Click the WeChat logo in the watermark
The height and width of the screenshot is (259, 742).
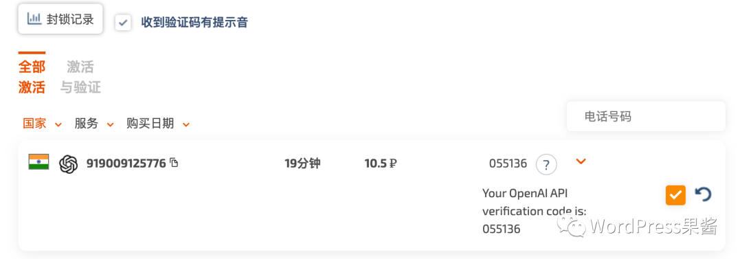tap(571, 227)
